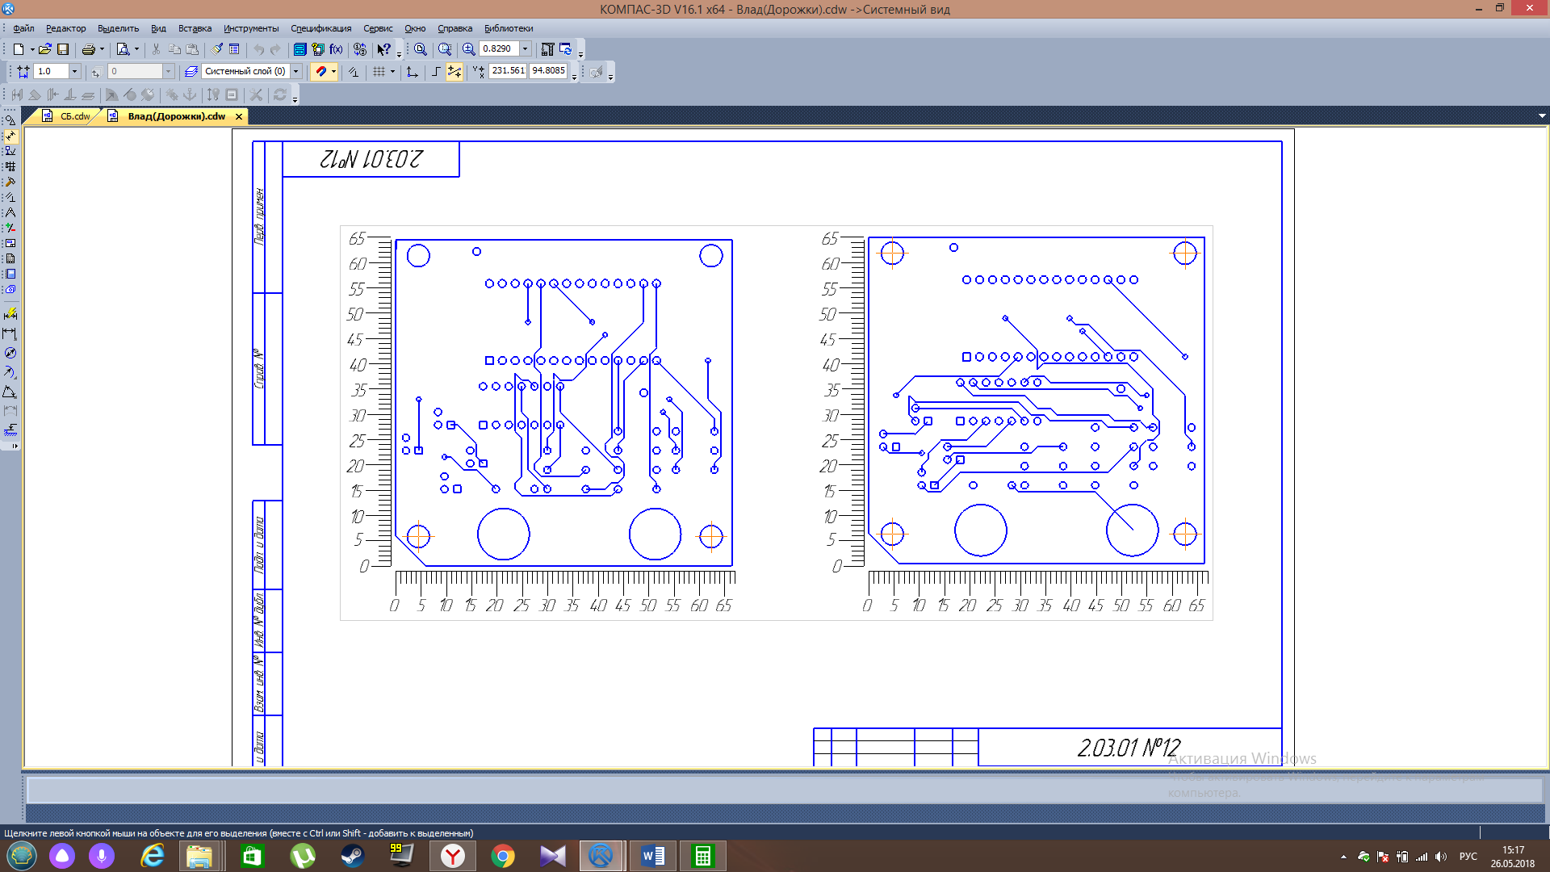The image size is (1550, 872).
Task: Select the Linear dimension tool
Action: point(10,333)
